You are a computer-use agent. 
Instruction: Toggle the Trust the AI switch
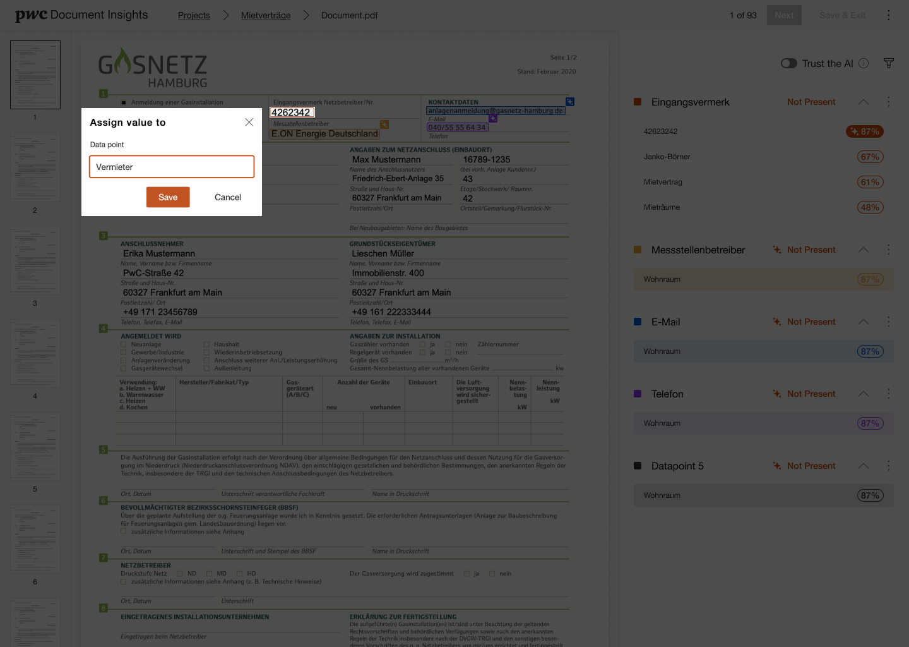[789, 63]
